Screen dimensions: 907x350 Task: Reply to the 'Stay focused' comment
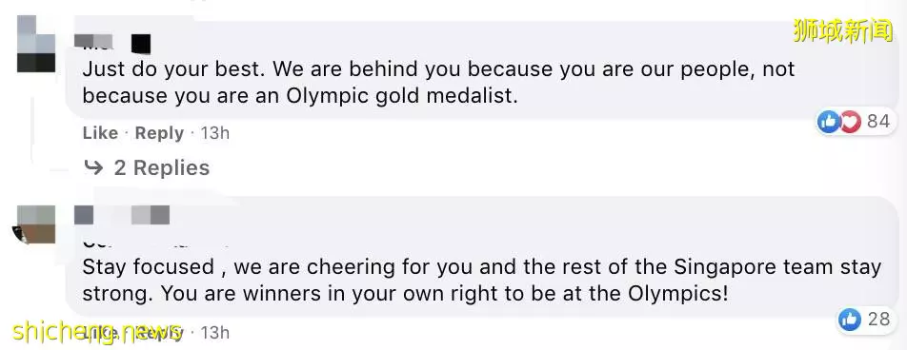159,332
